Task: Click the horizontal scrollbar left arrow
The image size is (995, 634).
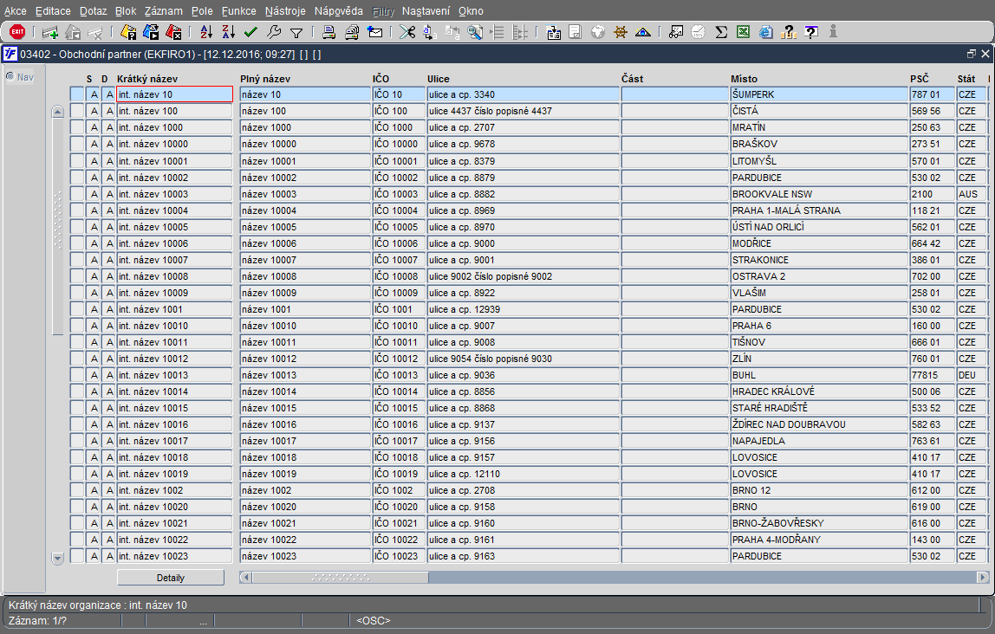Action: click(246, 578)
